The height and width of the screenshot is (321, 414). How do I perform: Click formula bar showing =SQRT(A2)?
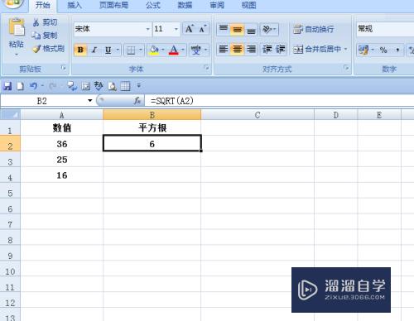coord(279,101)
